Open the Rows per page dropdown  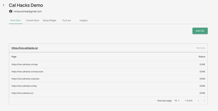(x=177, y=100)
